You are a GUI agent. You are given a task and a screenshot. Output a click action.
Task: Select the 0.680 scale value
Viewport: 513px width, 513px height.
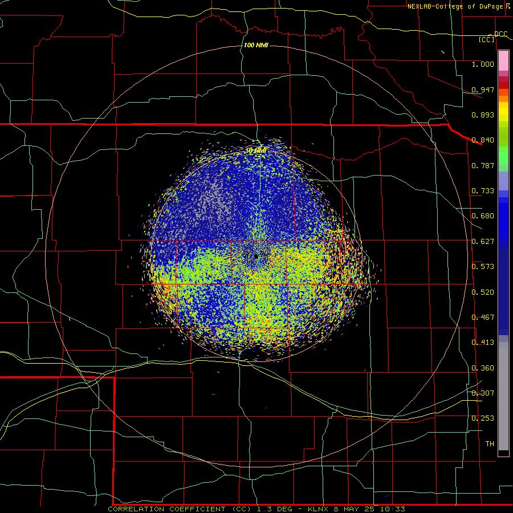(x=483, y=216)
